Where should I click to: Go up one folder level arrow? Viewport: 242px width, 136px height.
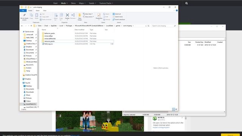coord(31,26)
